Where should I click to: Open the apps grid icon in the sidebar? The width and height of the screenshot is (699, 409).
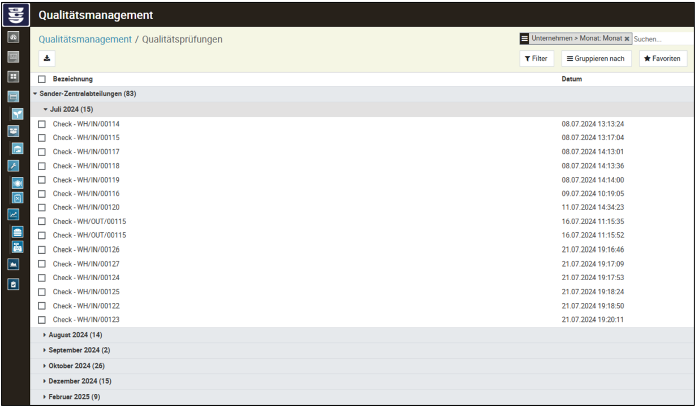(x=13, y=76)
